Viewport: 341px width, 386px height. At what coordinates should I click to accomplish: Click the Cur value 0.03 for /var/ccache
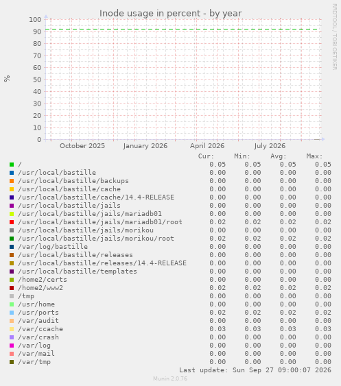click(x=217, y=329)
